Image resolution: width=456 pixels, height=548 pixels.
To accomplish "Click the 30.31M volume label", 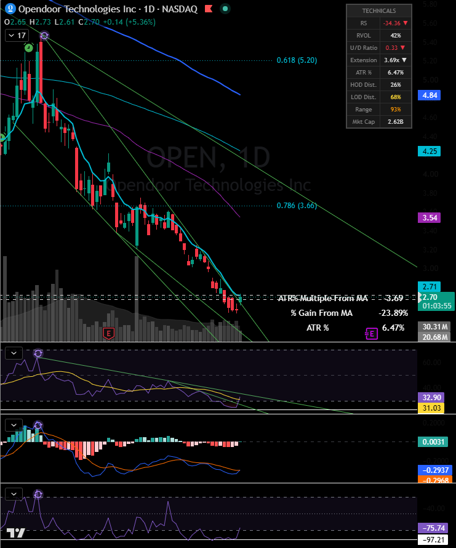I will coord(434,326).
